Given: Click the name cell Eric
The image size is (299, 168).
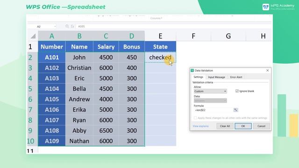Looking at the screenshot, I should click(79, 78).
